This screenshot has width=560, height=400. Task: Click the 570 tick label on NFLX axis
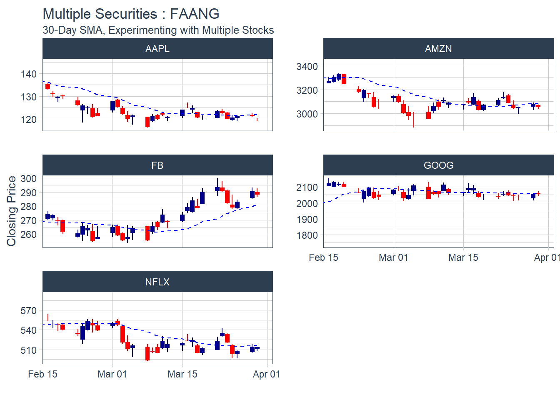(29, 311)
